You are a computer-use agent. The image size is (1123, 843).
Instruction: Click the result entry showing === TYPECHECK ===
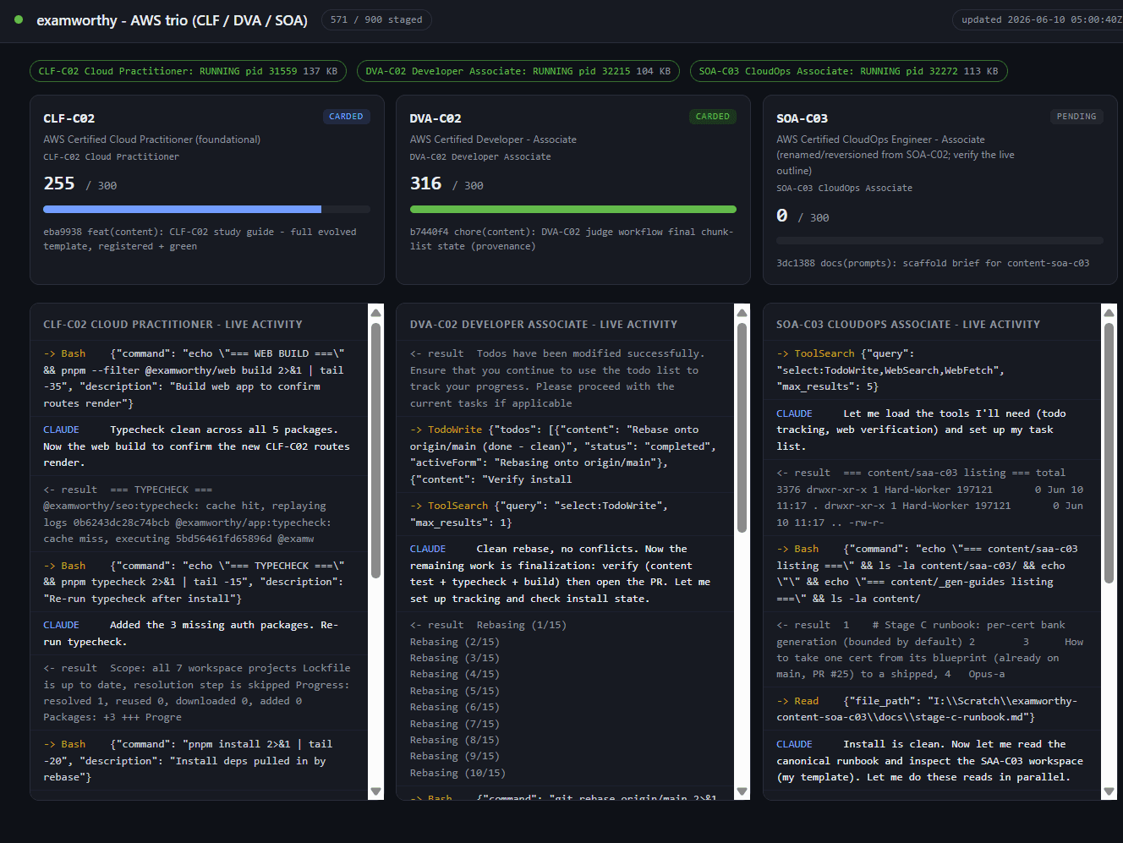[x=200, y=513]
